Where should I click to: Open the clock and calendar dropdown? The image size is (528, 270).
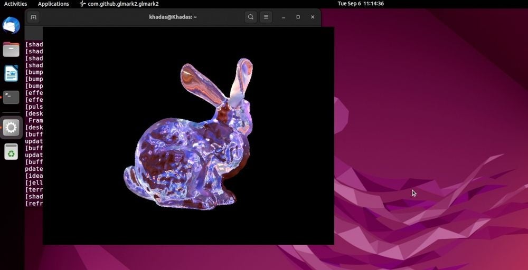tap(361, 4)
